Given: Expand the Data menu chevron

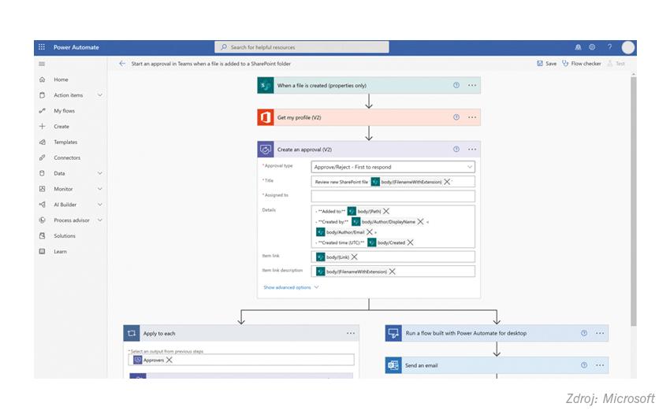Looking at the screenshot, I should (99, 173).
